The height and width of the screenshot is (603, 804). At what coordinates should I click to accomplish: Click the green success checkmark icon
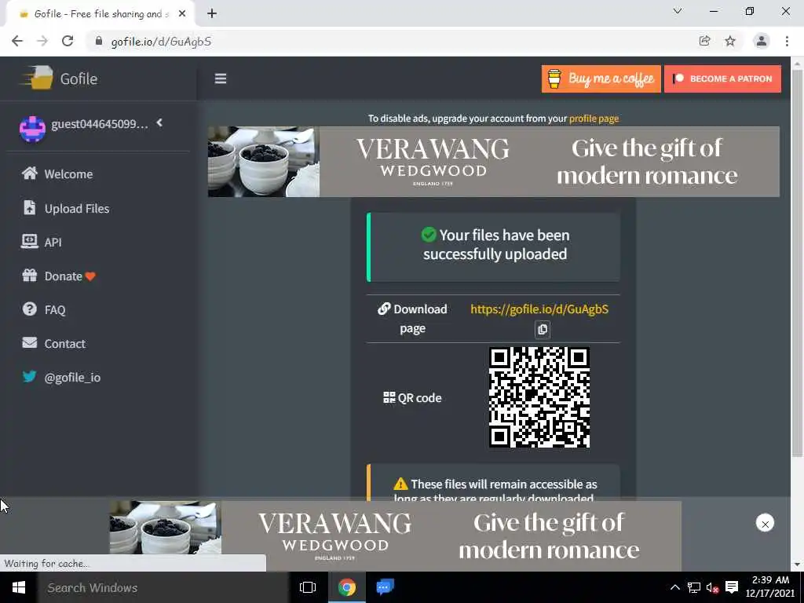(429, 235)
